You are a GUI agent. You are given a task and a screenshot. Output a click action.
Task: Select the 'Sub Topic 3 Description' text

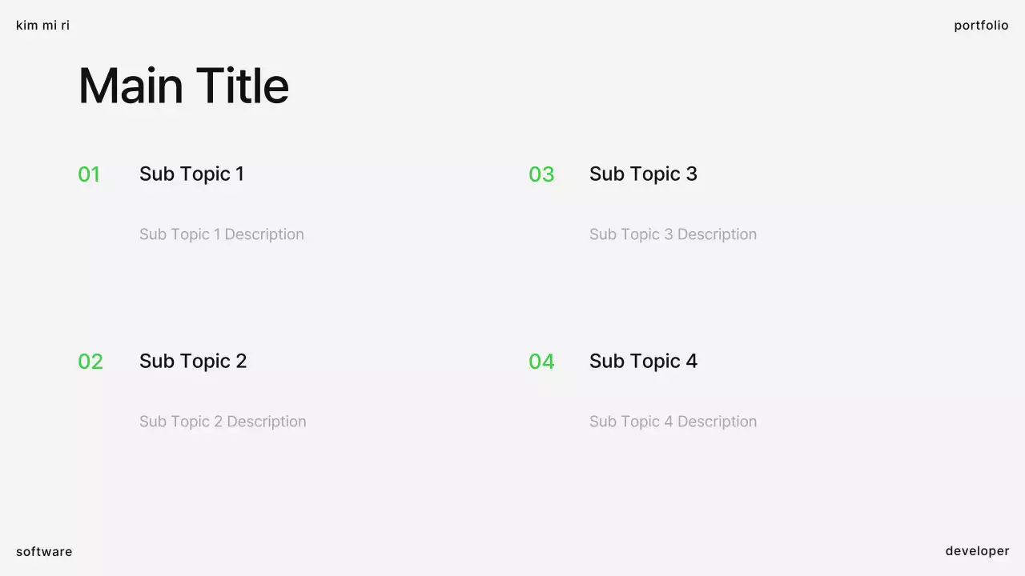click(x=673, y=234)
